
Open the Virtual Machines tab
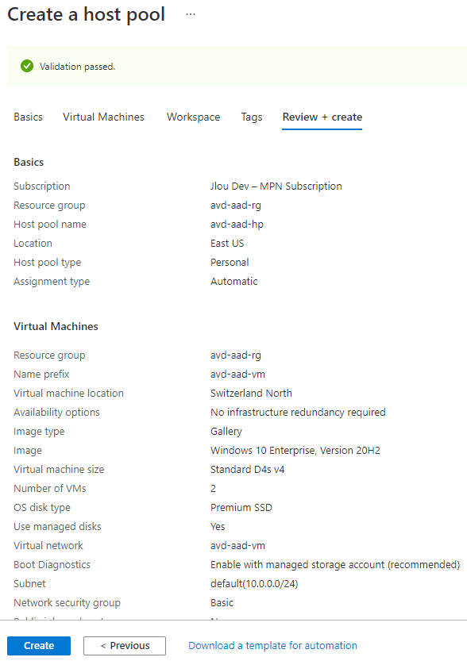tap(103, 117)
